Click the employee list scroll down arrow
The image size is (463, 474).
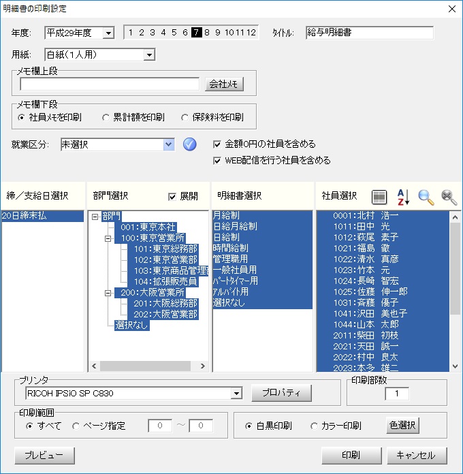tap(455, 366)
